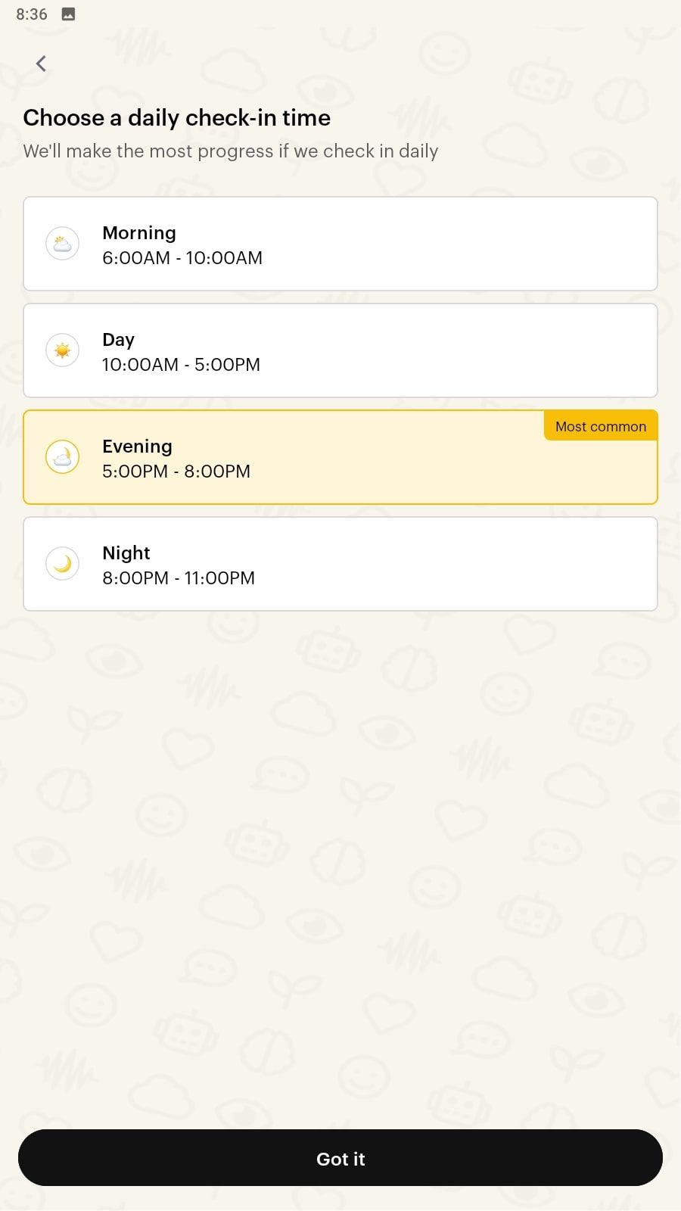Tap the Most common badge
The width and height of the screenshot is (681, 1211).
(x=601, y=426)
